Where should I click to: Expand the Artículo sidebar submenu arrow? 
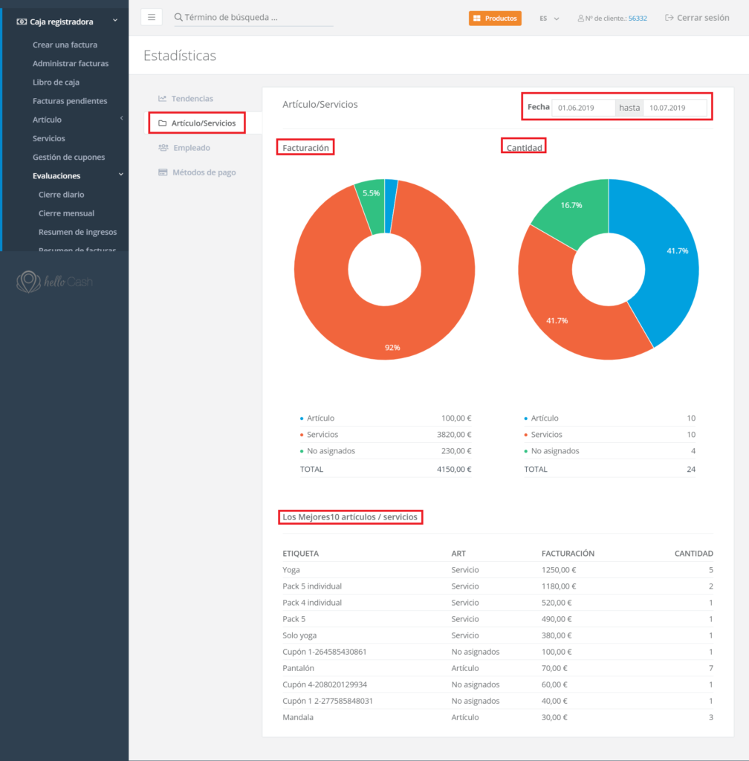click(121, 118)
